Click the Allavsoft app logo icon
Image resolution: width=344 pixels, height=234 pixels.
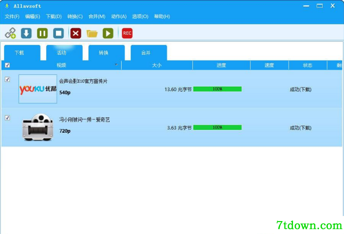7,6
